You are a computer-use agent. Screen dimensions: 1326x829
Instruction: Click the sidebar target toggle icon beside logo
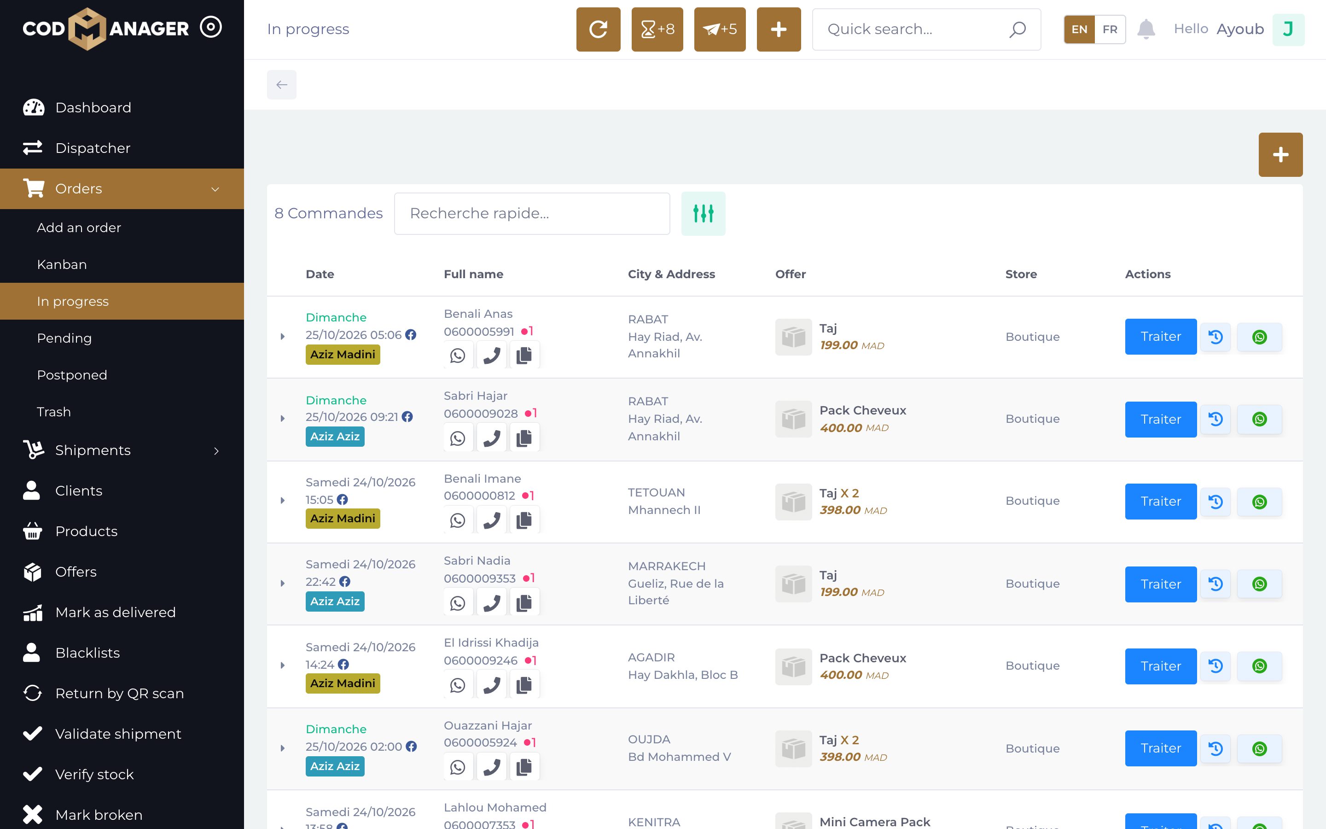click(210, 27)
